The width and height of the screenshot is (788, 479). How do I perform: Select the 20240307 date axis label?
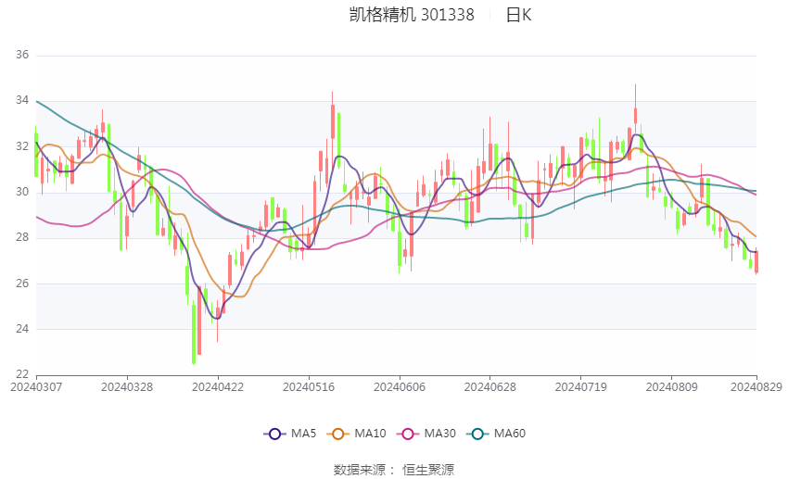(36, 386)
